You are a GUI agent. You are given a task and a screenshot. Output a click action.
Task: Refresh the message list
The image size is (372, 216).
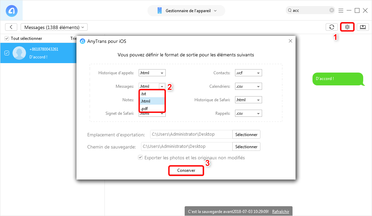coord(332,27)
